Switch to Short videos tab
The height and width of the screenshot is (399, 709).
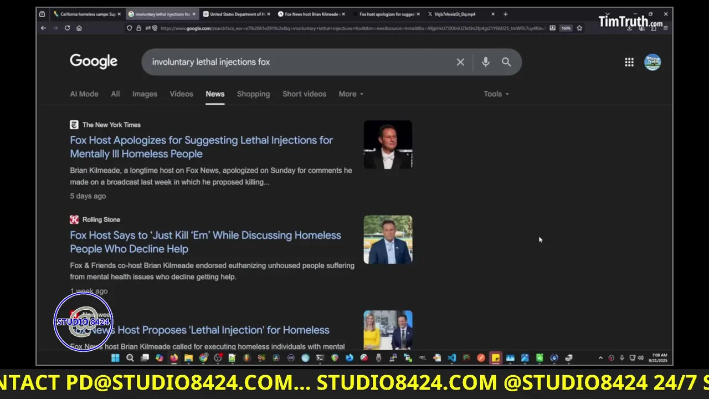304,94
